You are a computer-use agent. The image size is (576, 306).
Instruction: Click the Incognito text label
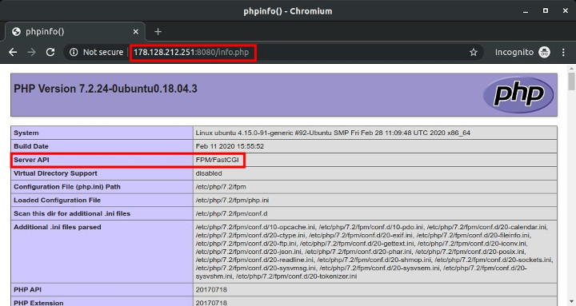coord(514,52)
